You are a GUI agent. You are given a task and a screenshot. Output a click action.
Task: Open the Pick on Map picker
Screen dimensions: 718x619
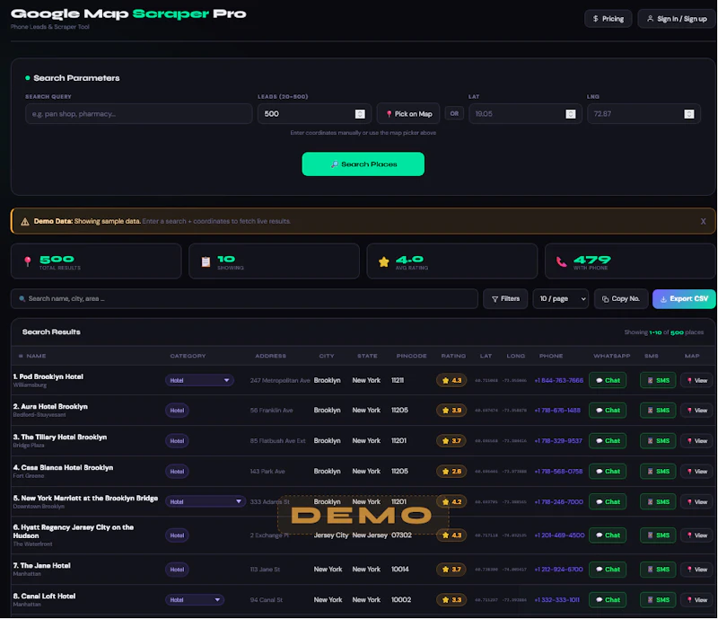pos(408,114)
